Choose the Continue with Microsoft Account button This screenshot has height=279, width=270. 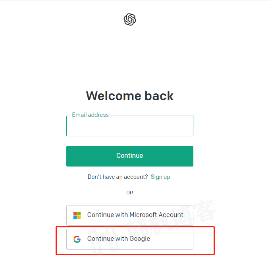point(130,215)
